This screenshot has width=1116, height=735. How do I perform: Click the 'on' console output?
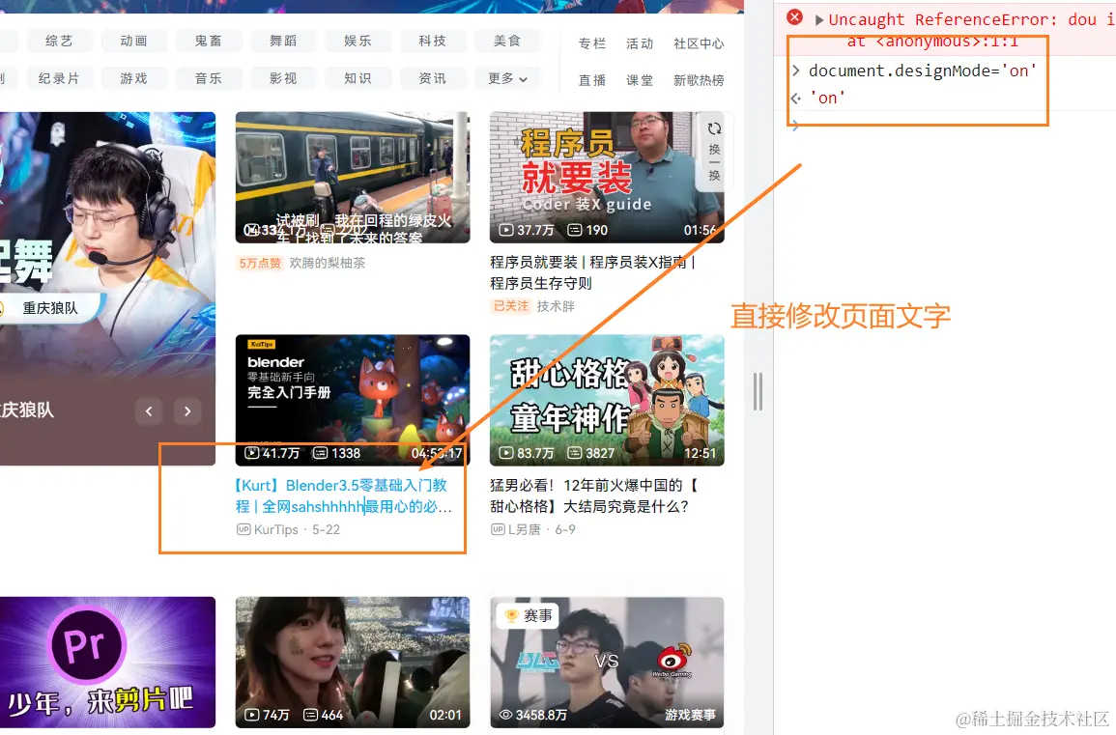[x=828, y=99]
